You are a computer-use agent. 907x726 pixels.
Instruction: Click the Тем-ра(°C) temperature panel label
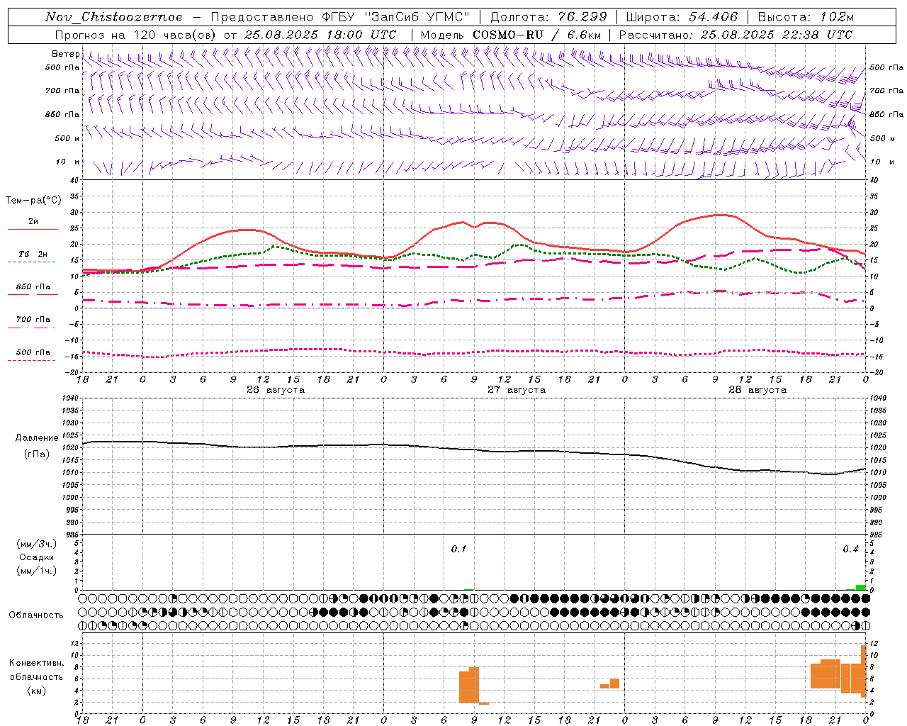[x=33, y=201]
